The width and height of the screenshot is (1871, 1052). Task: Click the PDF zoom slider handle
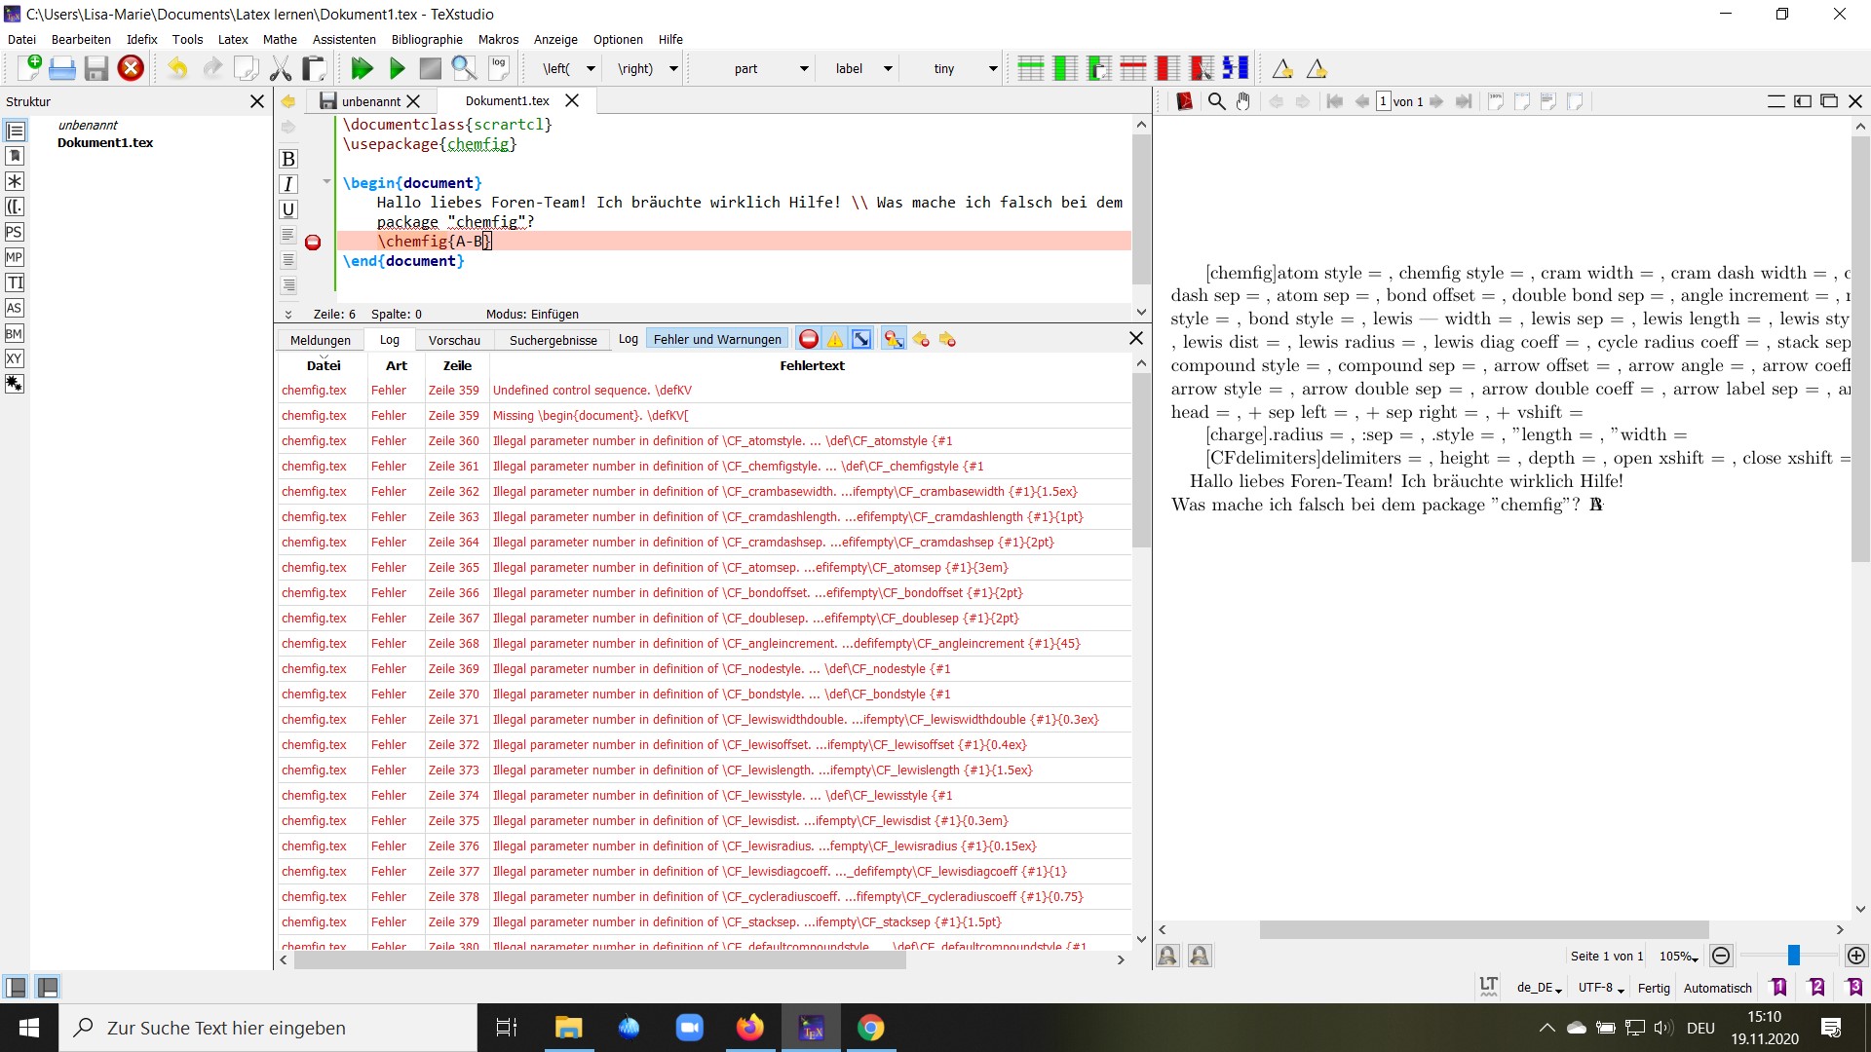coord(1793,956)
